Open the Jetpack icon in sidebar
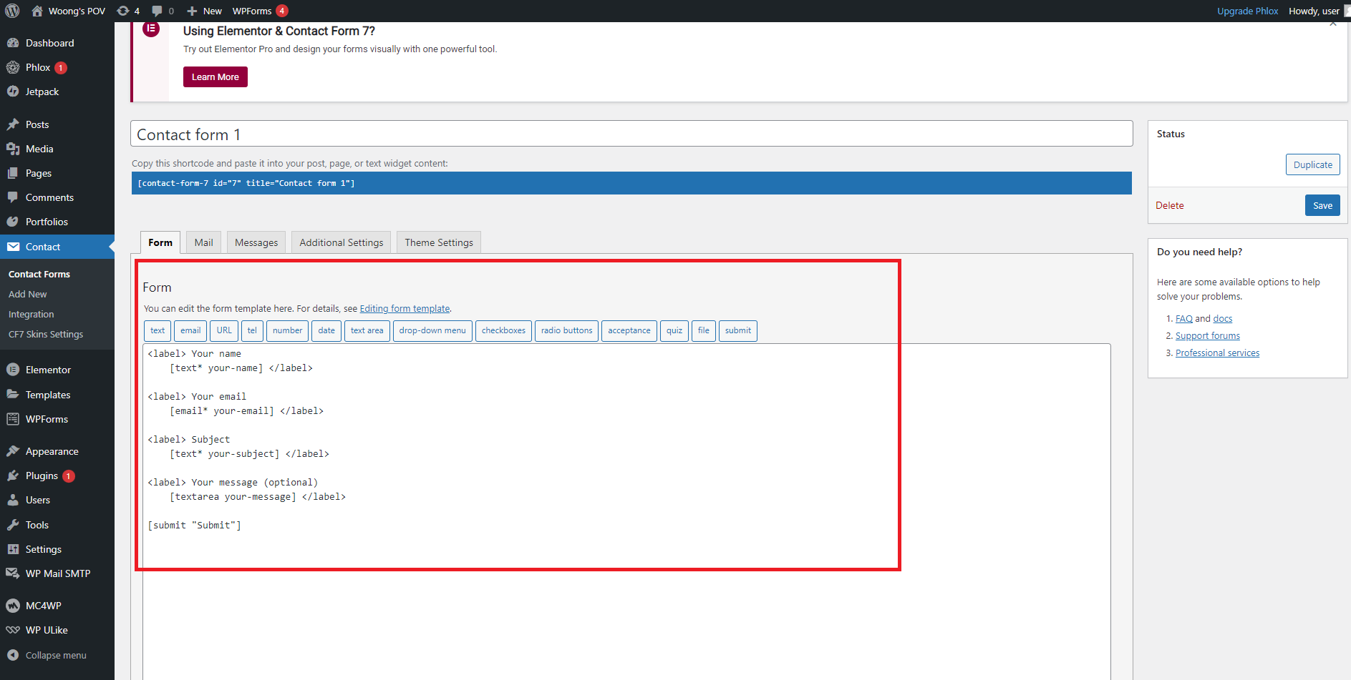 point(13,92)
